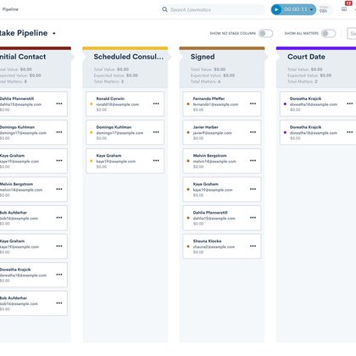Click the orange status dot on Shauna Klocko card
This screenshot has width=356, height=356.
point(188,247)
